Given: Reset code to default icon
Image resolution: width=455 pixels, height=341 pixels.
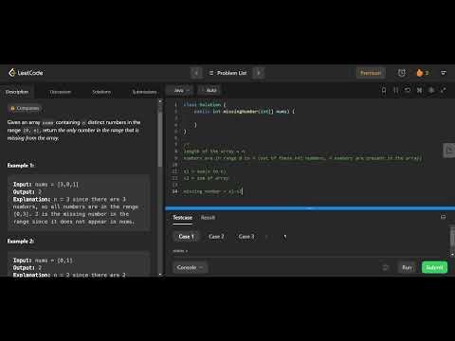Looking at the screenshot, I should [408, 91].
